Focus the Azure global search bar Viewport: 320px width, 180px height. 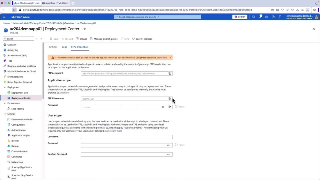[157, 17]
